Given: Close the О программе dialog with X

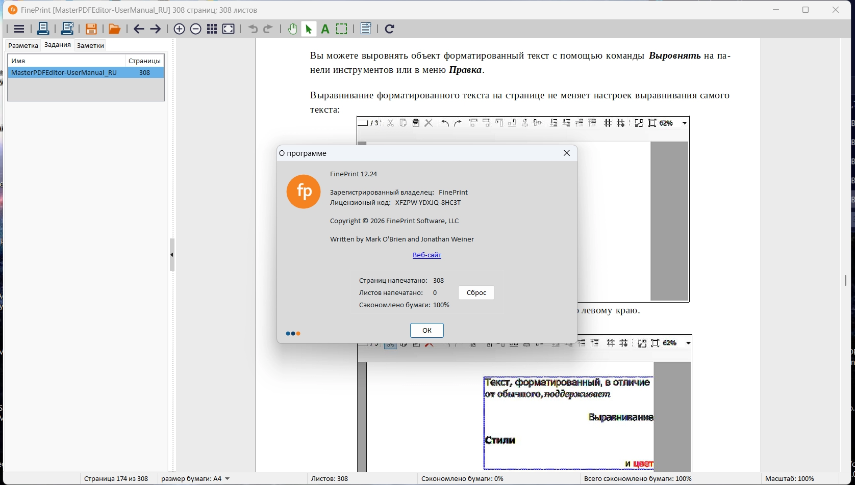Looking at the screenshot, I should click(567, 153).
